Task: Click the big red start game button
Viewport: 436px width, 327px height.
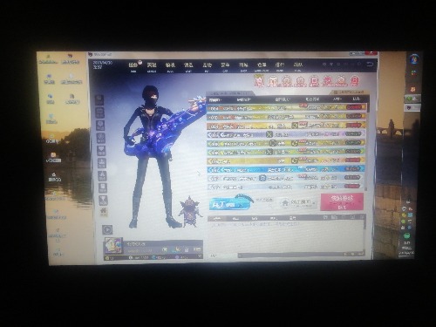Action: [x=342, y=201]
